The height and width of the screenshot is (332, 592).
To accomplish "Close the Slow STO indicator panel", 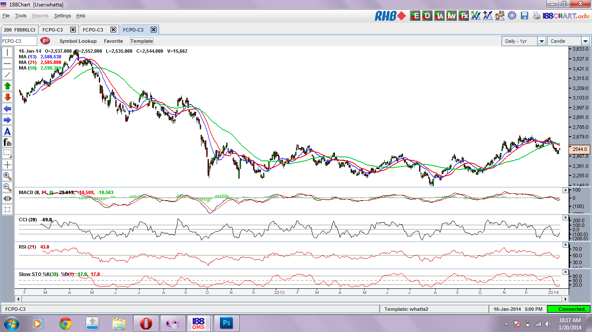I will (565, 272).
